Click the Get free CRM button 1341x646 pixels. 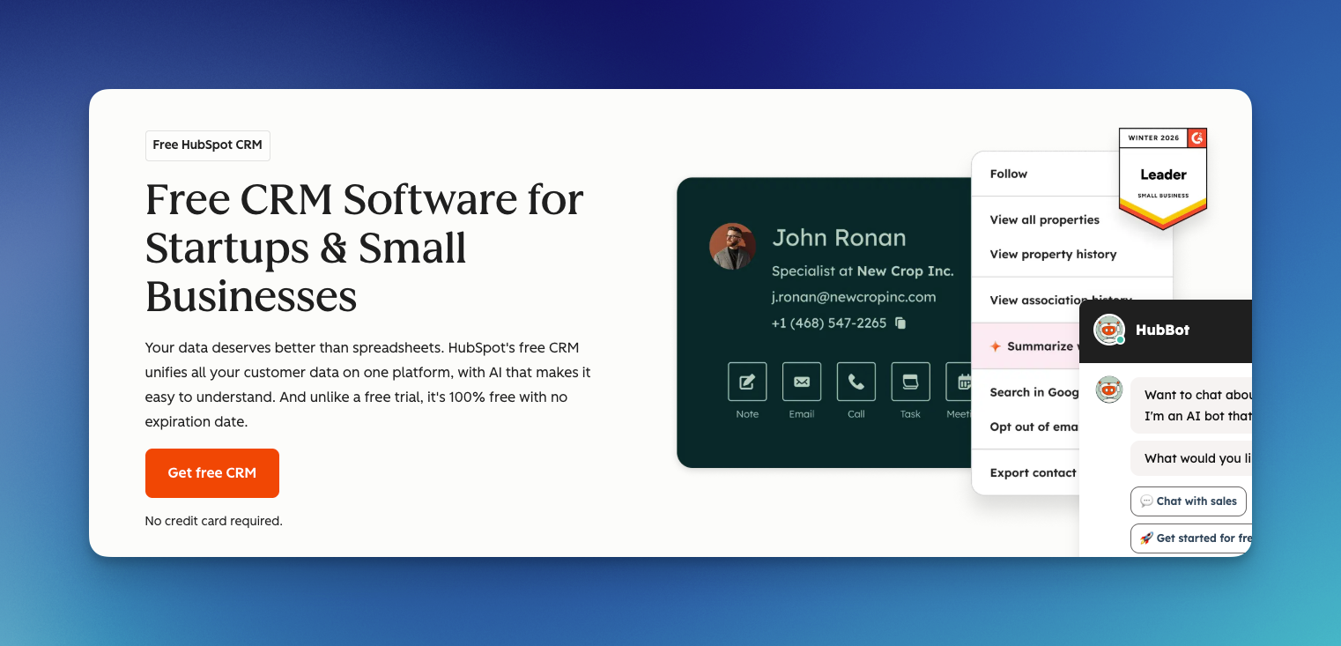tap(211, 473)
